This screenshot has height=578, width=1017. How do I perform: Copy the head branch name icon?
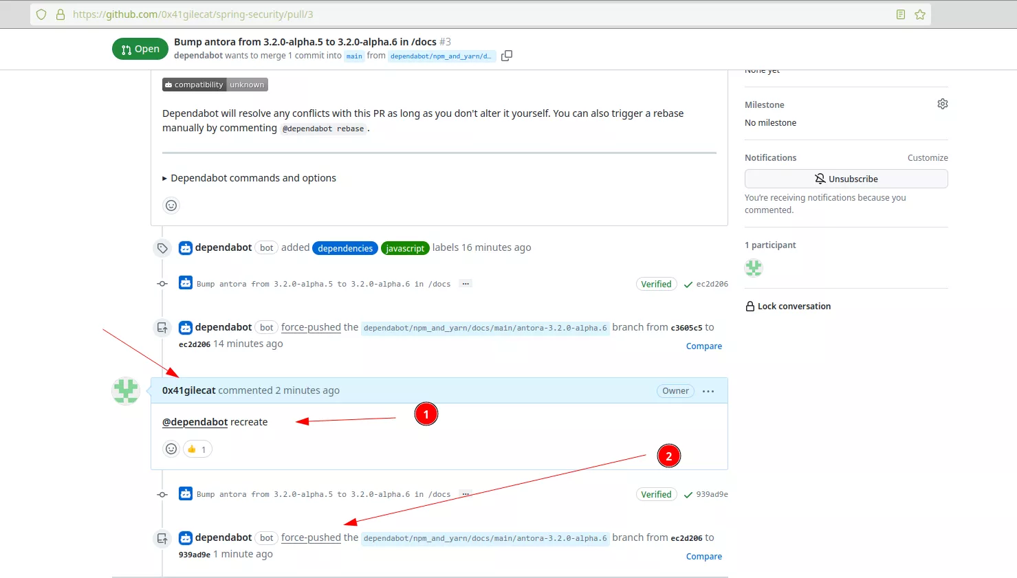point(507,56)
